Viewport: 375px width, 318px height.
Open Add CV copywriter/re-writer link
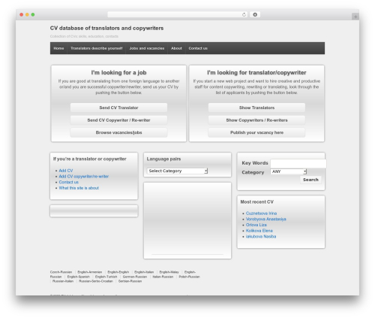(84, 177)
